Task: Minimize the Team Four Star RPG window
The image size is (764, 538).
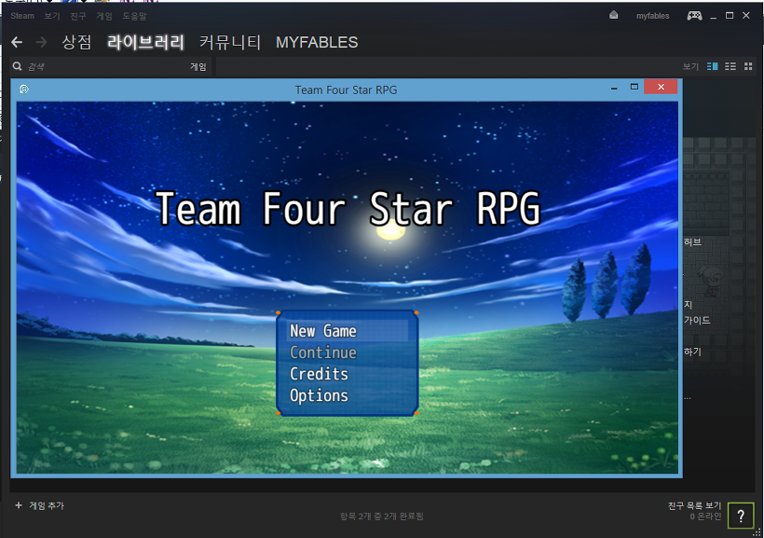Action: [614, 88]
